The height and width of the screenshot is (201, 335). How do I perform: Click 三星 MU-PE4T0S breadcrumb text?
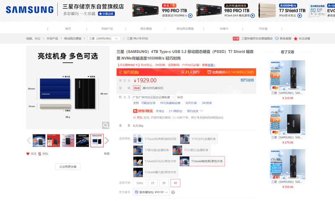point(137,39)
